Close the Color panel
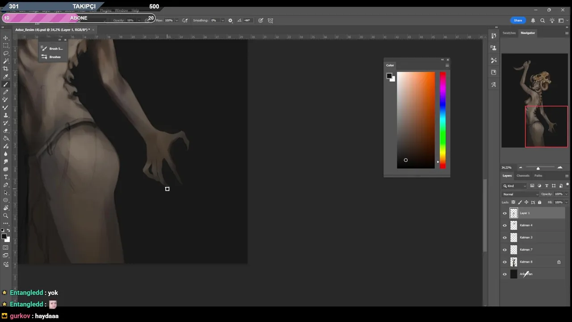572x322 pixels. 448,59
